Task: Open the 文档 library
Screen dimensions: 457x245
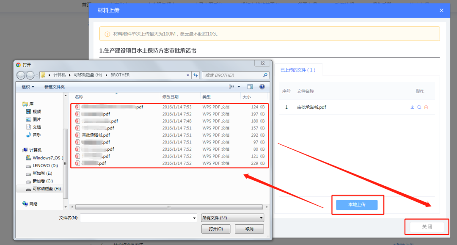Action: click(x=33, y=127)
